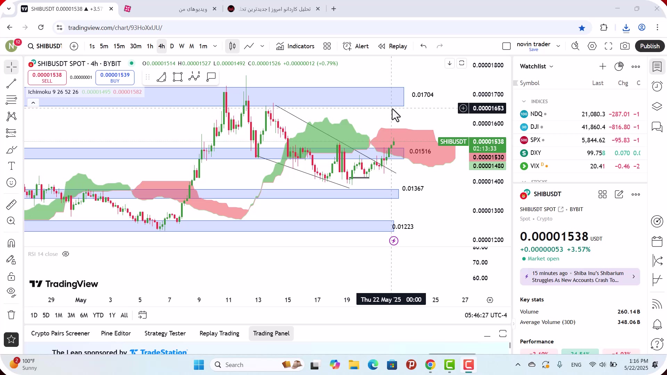Open the alerts clock panel
Screen dimensions: 667x375
(657, 86)
